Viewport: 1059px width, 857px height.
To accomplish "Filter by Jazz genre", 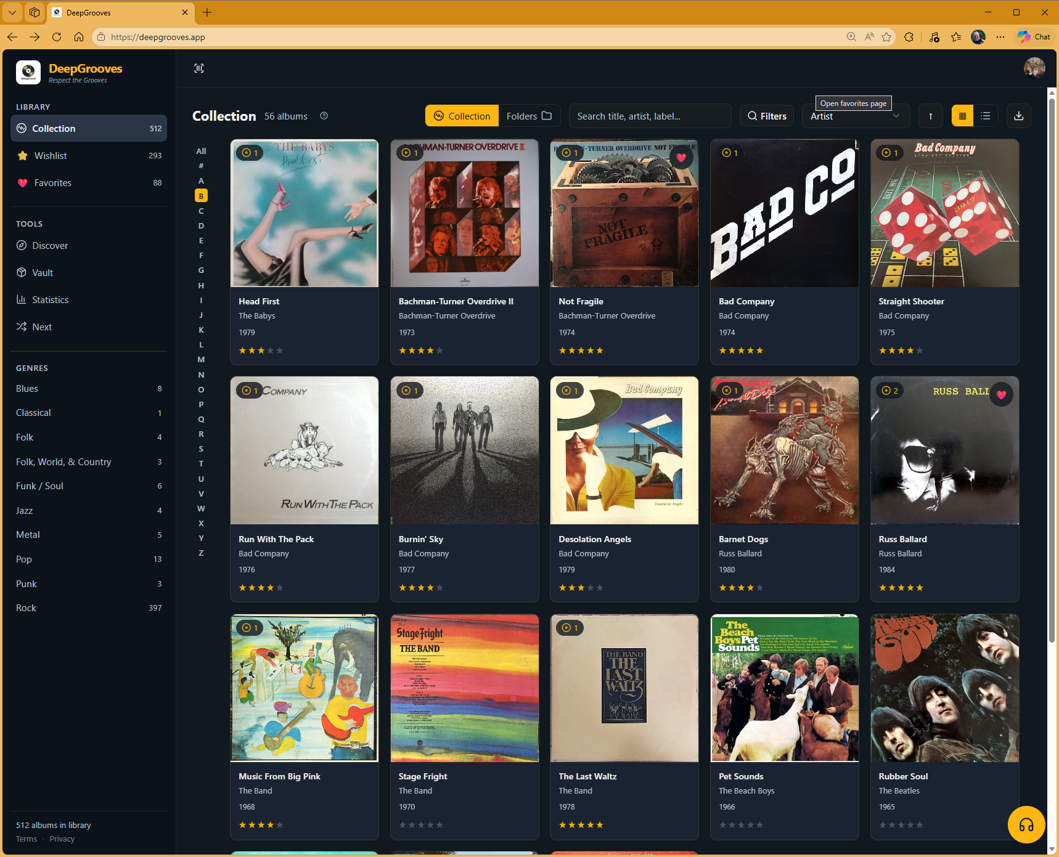I will [89, 510].
